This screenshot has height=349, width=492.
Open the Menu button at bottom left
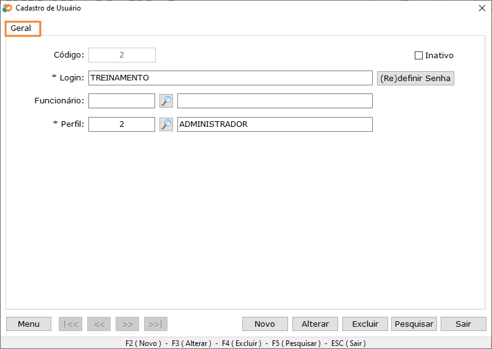pos(28,324)
